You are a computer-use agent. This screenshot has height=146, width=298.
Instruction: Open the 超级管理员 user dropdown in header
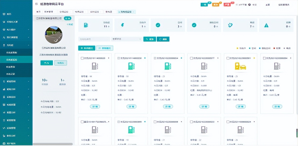pyautogui.click(x=284, y=5)
